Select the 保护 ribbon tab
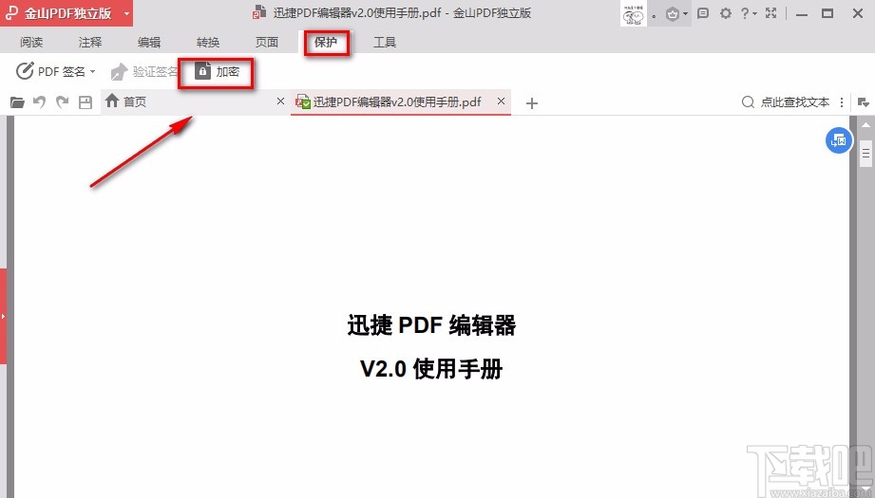 (x=326, y=43)
